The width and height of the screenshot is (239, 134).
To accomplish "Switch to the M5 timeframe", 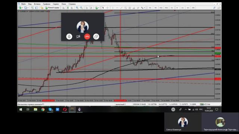I will pos(155,8).
